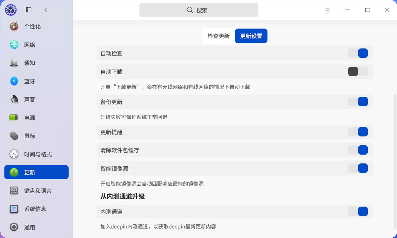
Task: Go to 通知 settings page
Action: click(x=37, y=63)
